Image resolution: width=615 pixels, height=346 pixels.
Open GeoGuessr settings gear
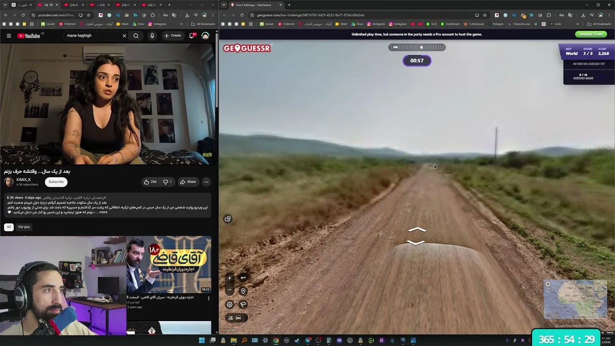[230, 304]
